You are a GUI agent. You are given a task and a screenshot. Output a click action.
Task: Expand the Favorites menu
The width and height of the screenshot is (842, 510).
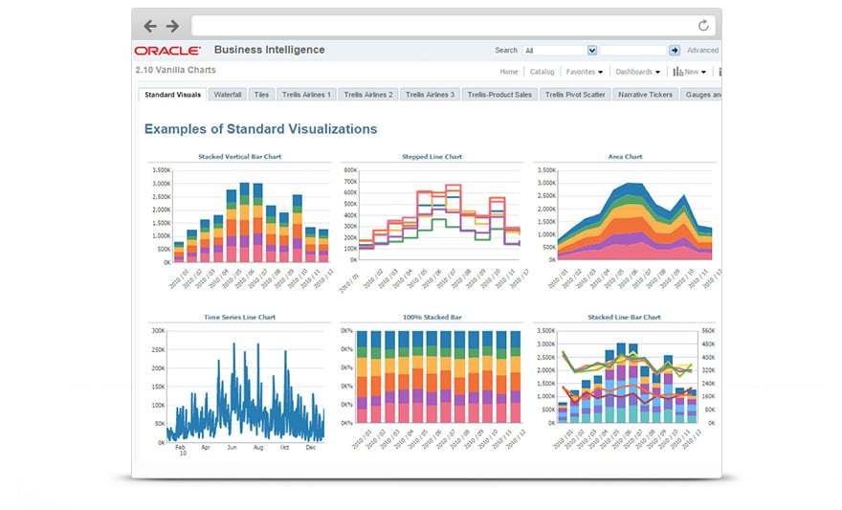click(x=584, y=72)
